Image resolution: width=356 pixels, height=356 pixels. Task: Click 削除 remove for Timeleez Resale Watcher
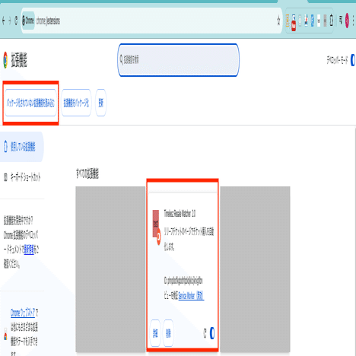click(x=168, y=333)
